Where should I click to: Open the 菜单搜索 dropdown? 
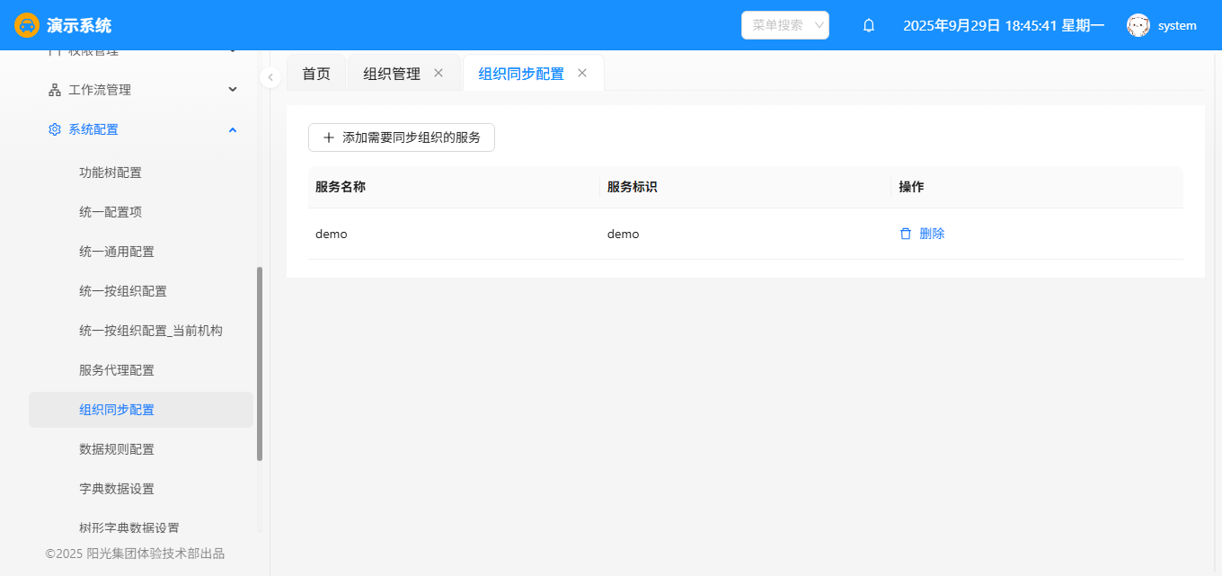tap(784, 25)
